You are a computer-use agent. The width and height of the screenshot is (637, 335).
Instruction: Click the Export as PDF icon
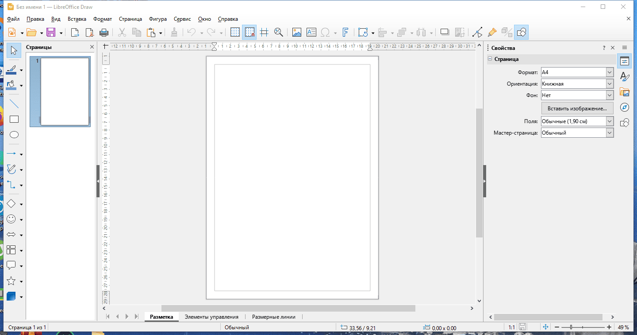(x=90, y=32)
